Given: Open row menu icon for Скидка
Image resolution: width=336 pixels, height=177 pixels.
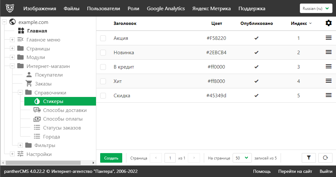Looking at the screenshot, I should [x=328, y=95].
